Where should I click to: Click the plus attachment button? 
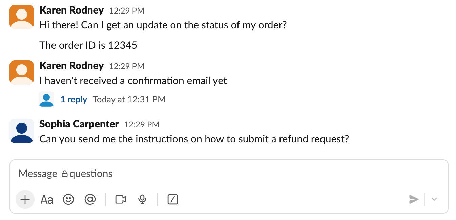pyautogui.click(x=25, y=199)
